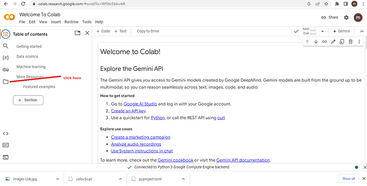
Task: Click the Share button
Action: pos(329,17)
